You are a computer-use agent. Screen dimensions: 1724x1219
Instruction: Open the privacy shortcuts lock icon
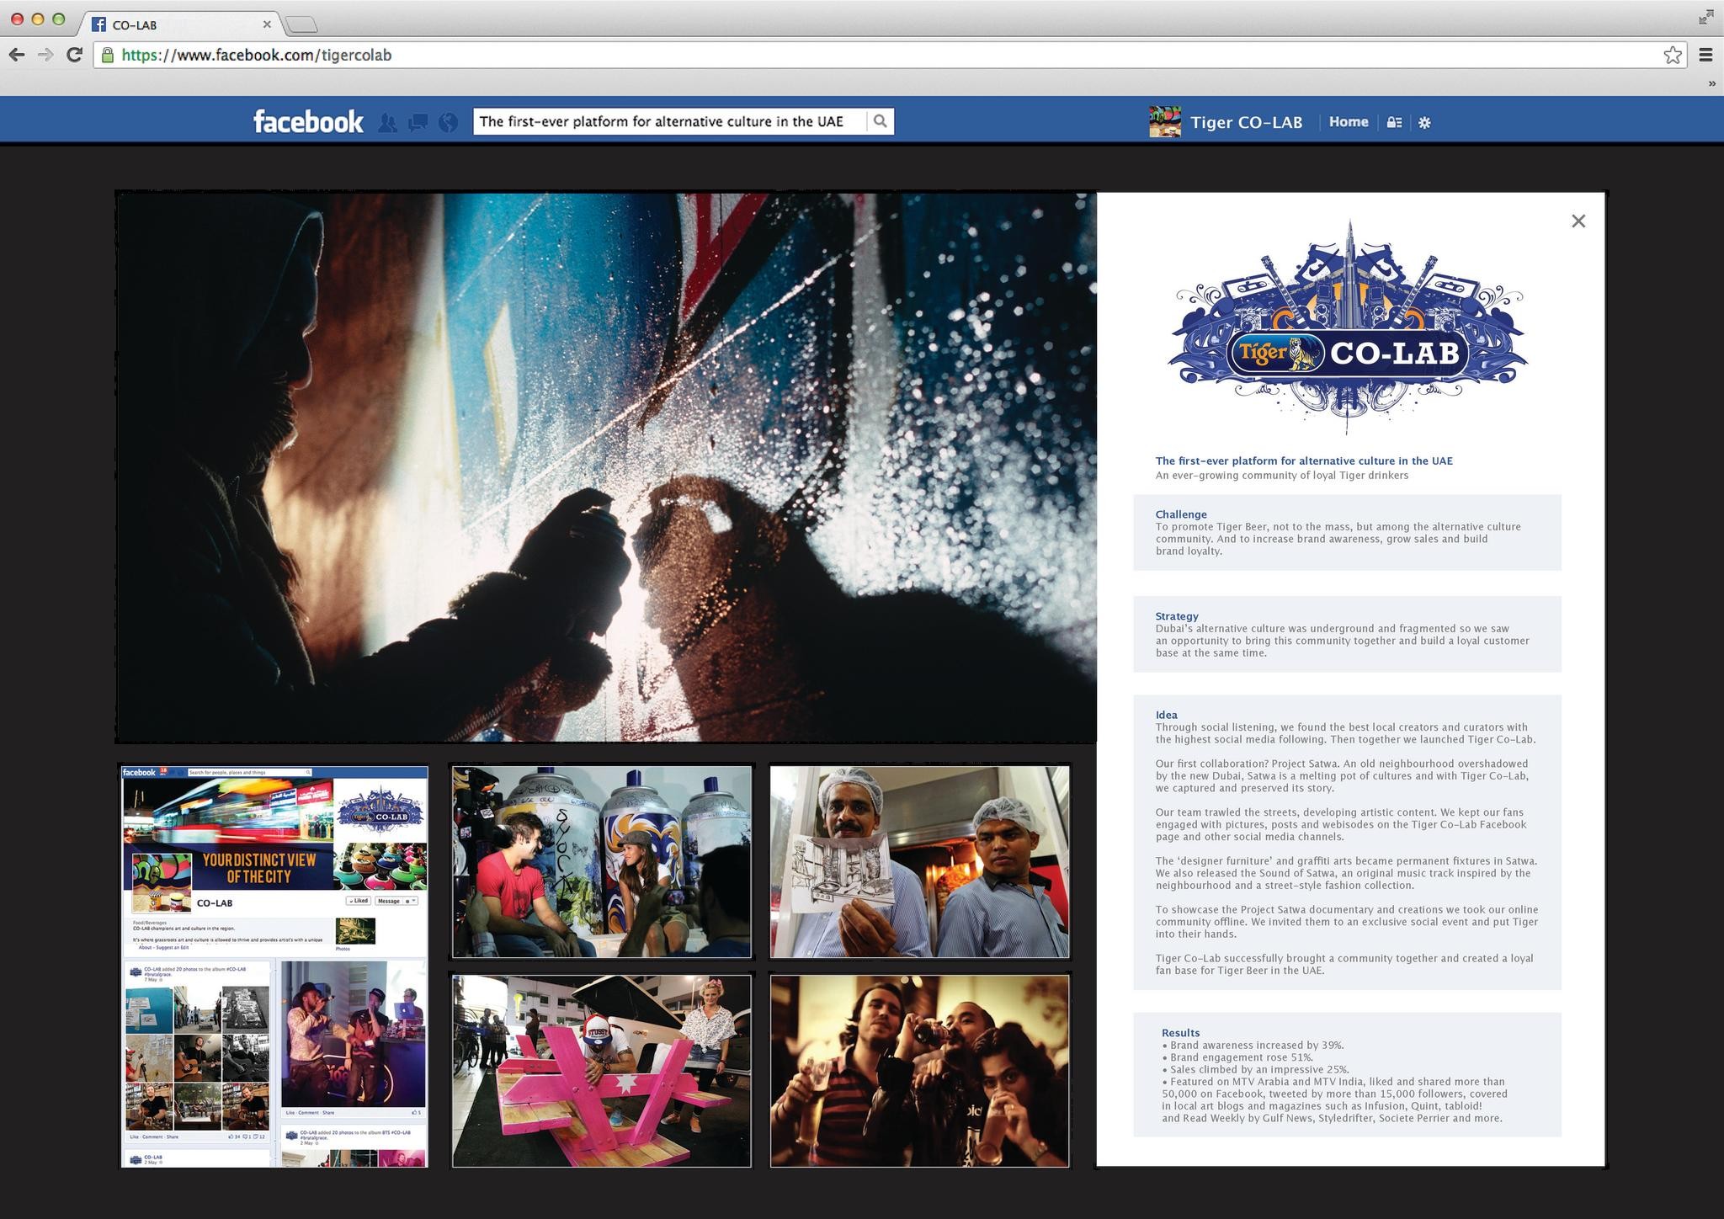pyautogui.click(x=1394, y=122)
